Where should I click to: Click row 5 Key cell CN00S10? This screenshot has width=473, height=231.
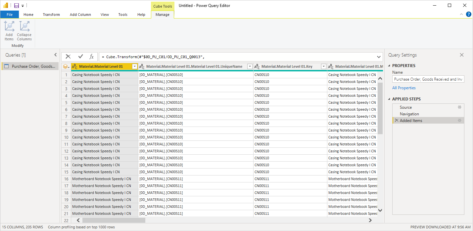[290, 102]
